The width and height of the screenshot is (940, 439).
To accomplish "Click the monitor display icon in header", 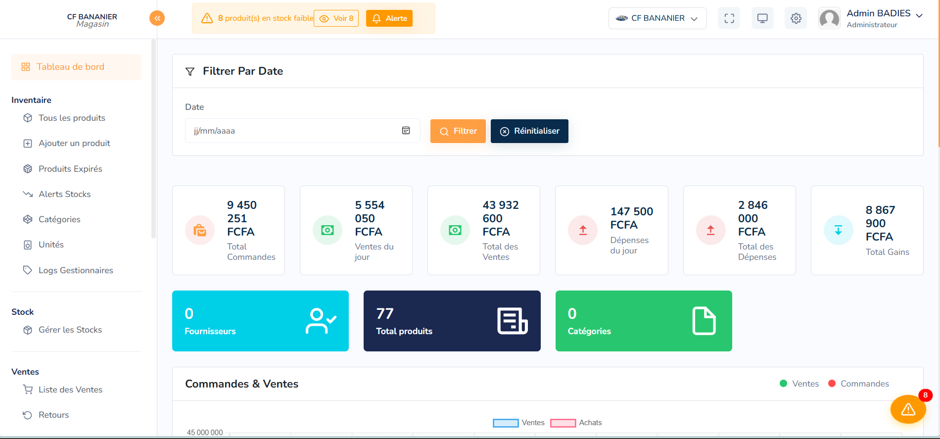I will 762,18.
